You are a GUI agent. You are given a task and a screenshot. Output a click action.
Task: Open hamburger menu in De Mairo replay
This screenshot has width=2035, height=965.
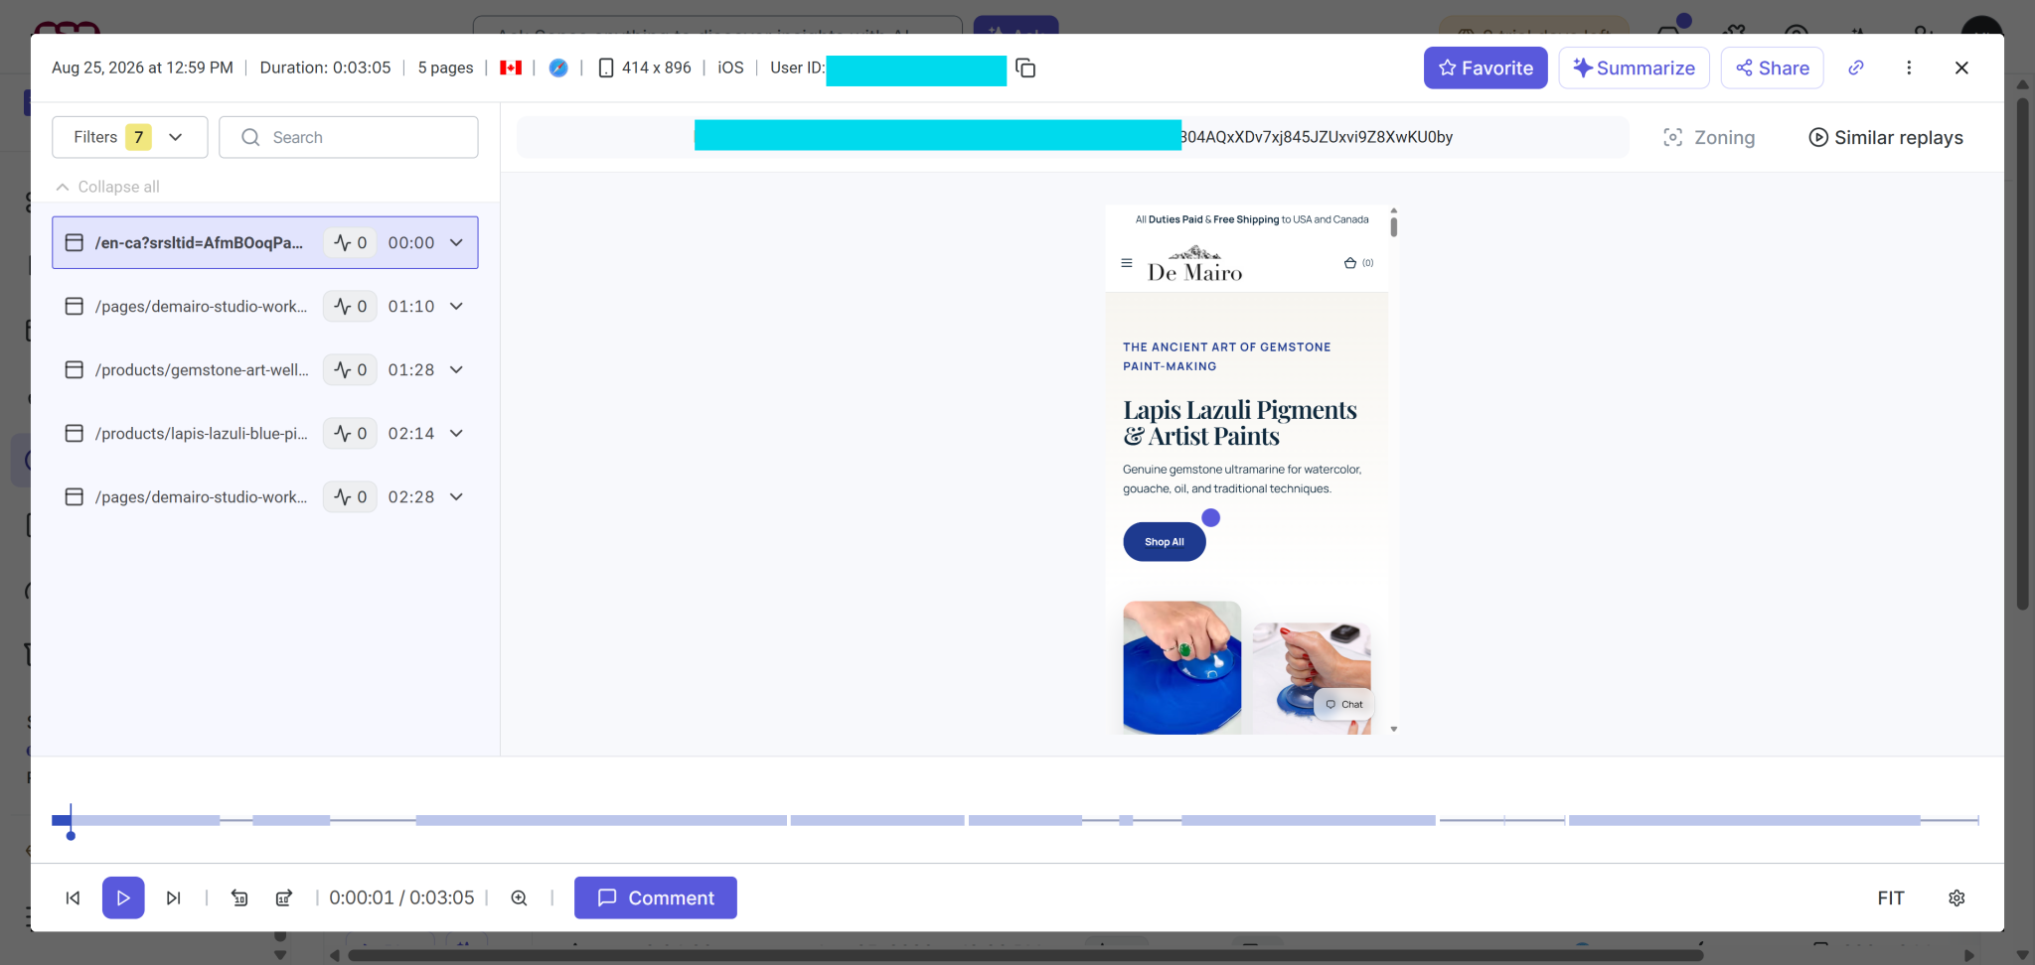(x=1126, y=263)
